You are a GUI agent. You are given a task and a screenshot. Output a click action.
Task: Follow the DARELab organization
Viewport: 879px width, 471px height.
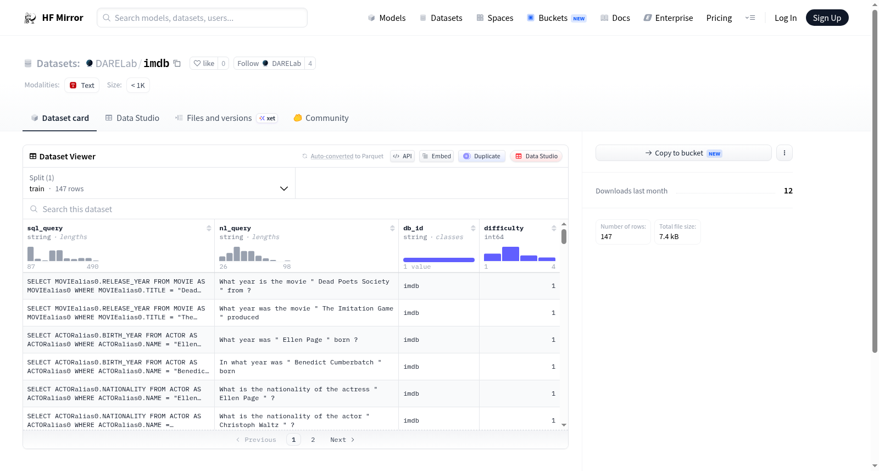point(269,64)
